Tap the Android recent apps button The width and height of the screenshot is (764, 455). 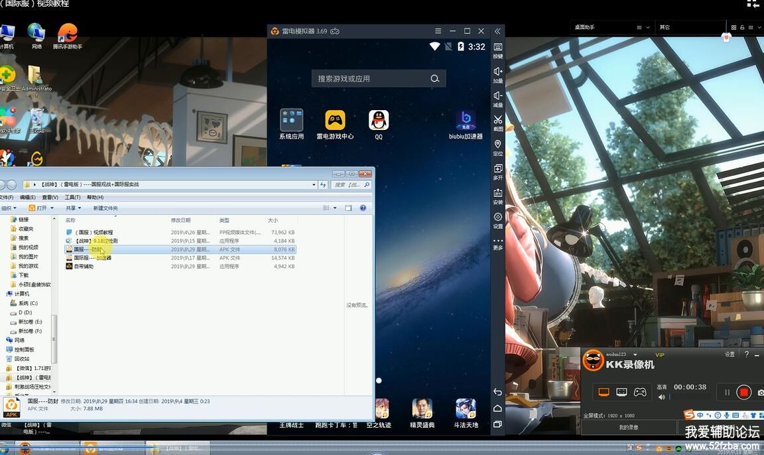497,424
